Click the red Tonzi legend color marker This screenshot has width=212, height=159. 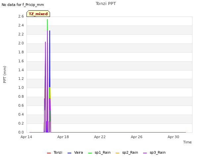(49, 153)
